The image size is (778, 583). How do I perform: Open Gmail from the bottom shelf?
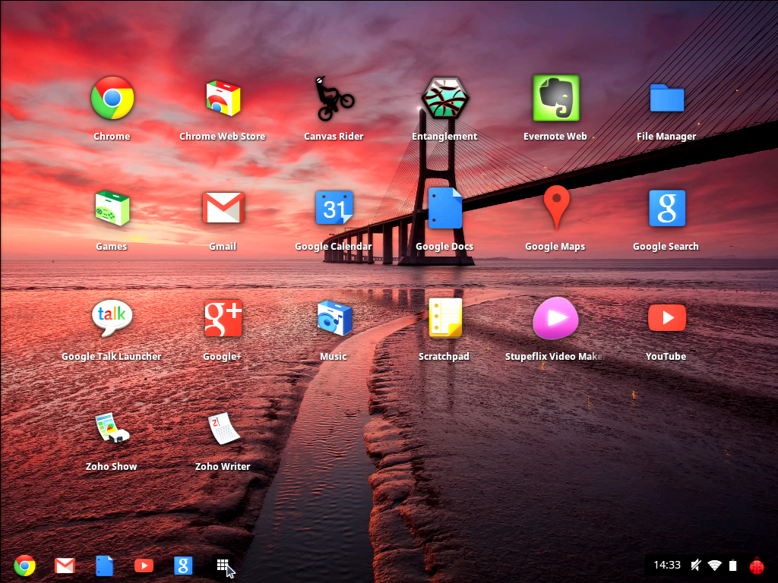pos(65,566)
